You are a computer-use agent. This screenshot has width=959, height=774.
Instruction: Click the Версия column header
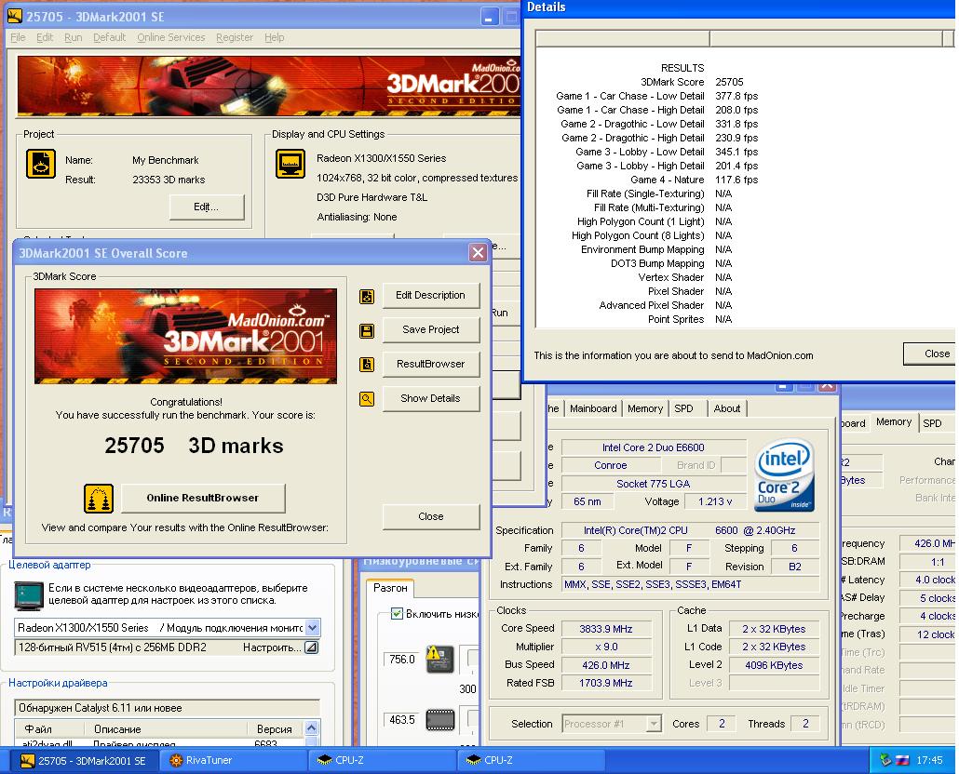click(x=276, y=728)
